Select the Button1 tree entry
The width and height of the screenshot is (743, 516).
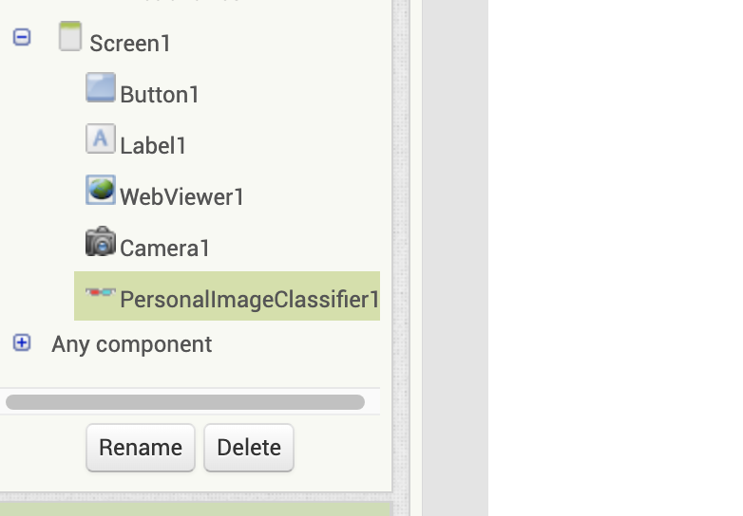click(160, 94)
